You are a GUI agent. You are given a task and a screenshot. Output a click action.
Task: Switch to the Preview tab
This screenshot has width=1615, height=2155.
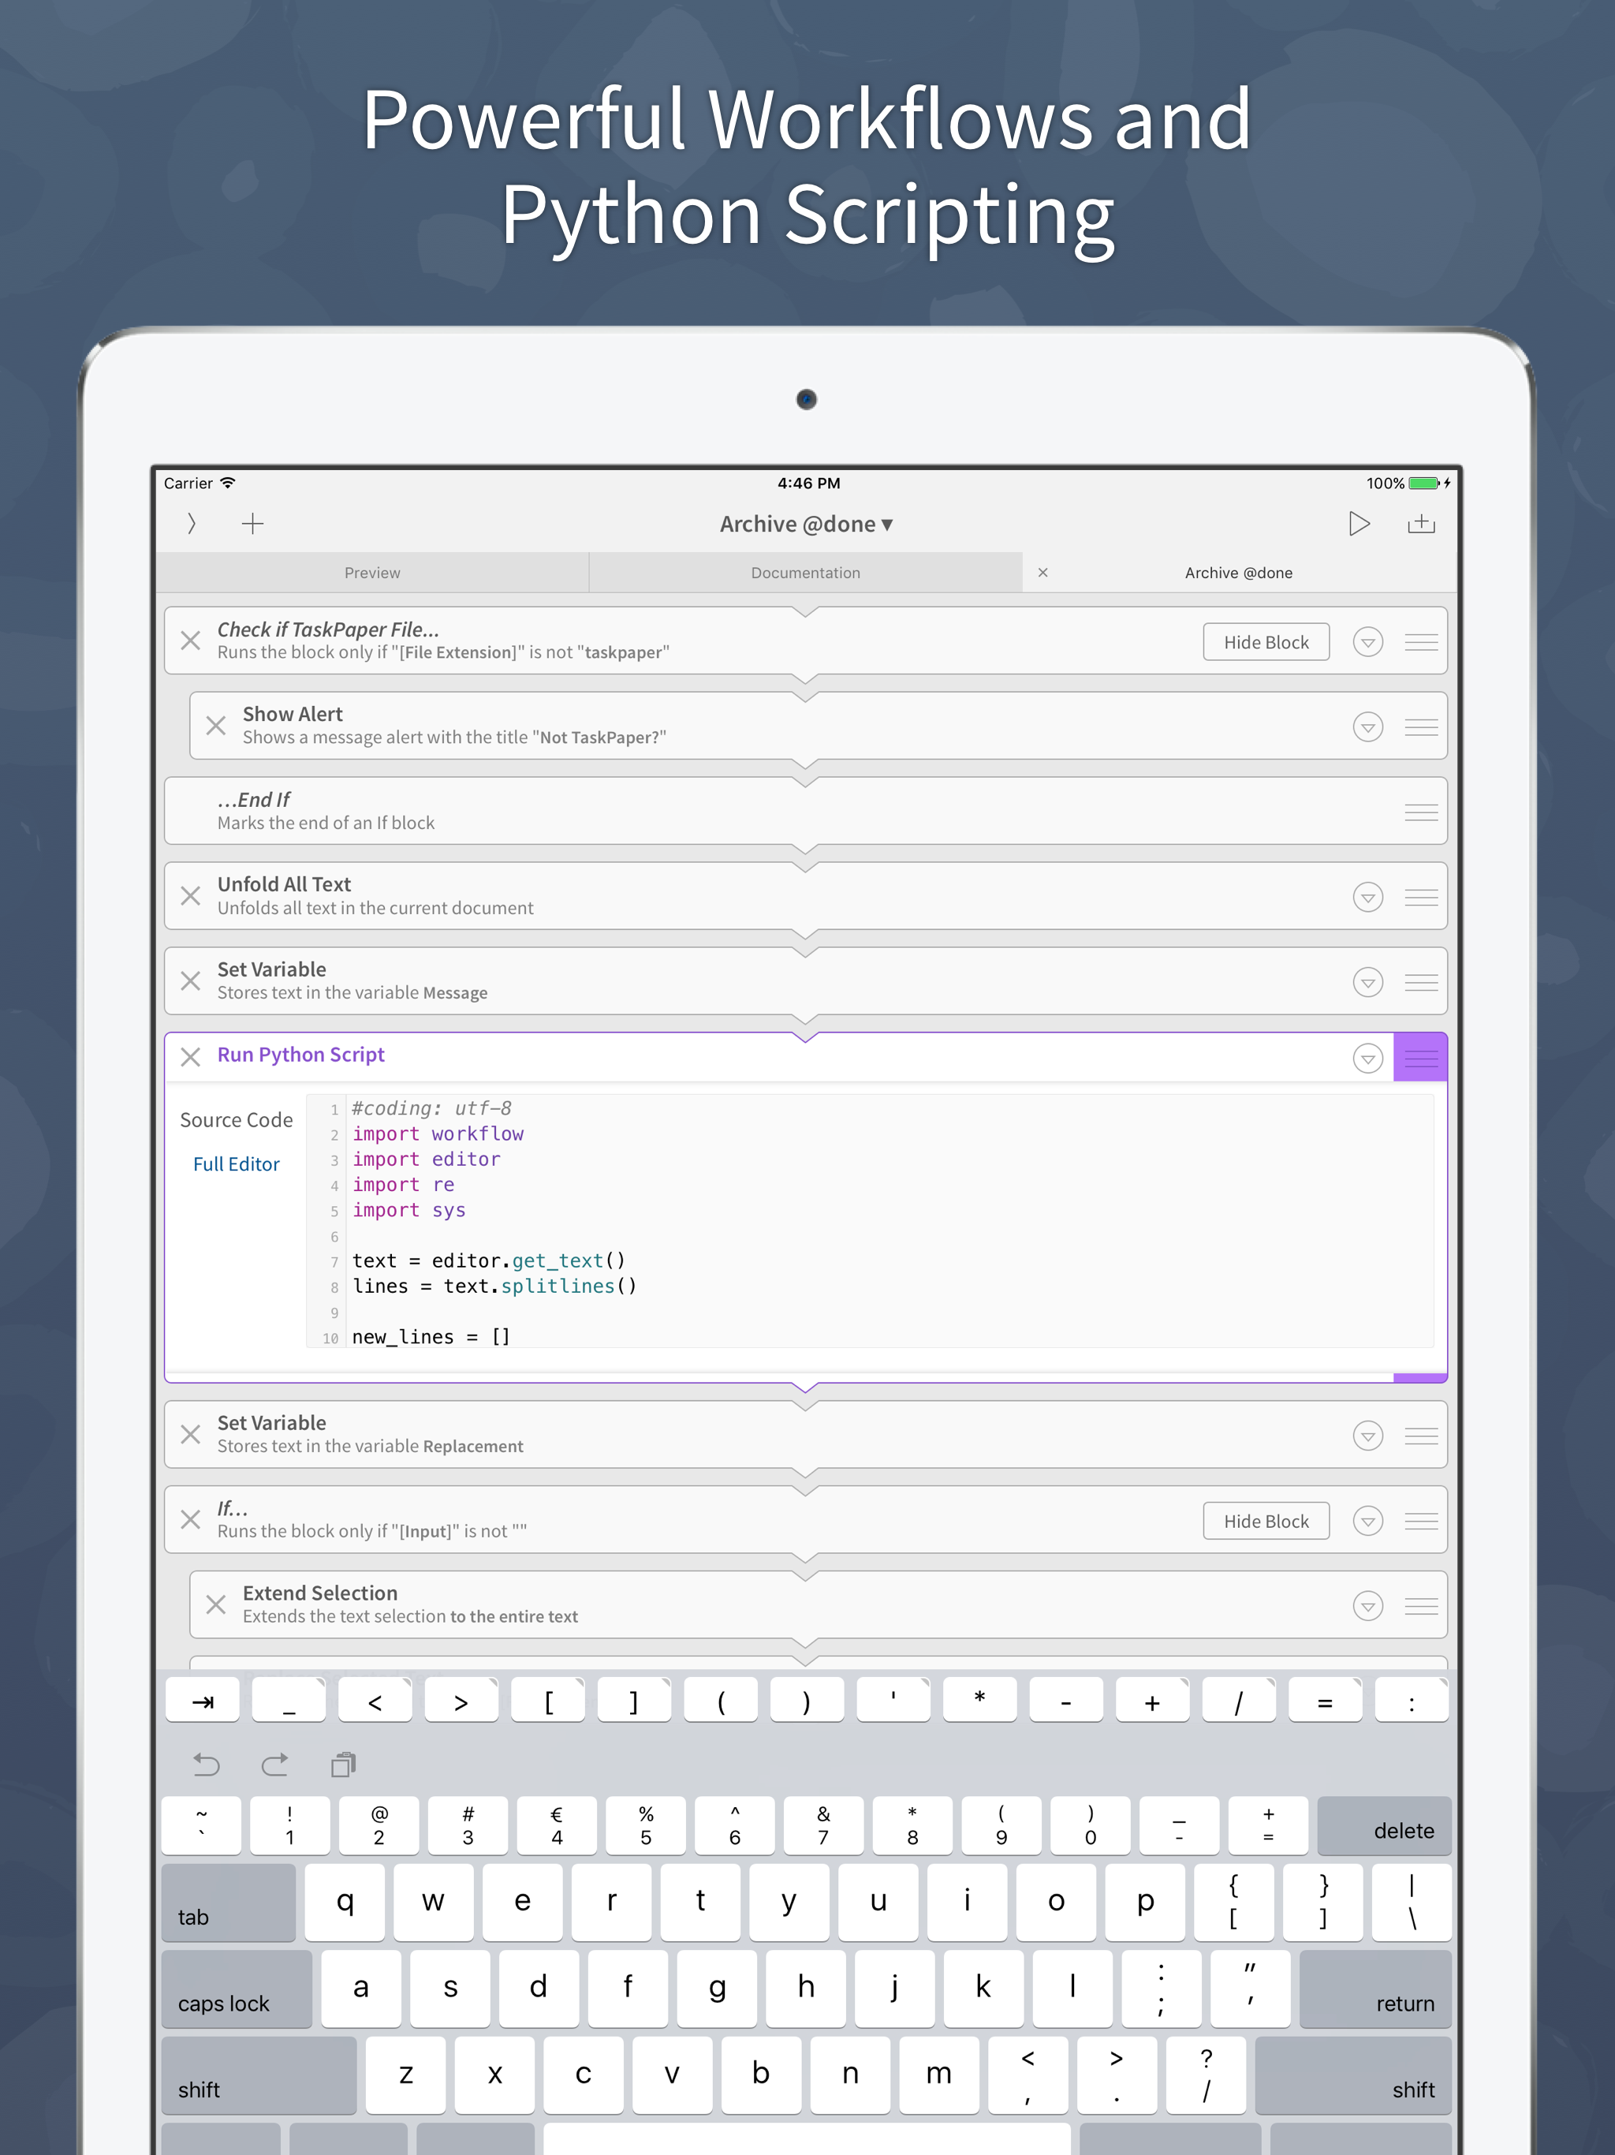pos(372,572)
